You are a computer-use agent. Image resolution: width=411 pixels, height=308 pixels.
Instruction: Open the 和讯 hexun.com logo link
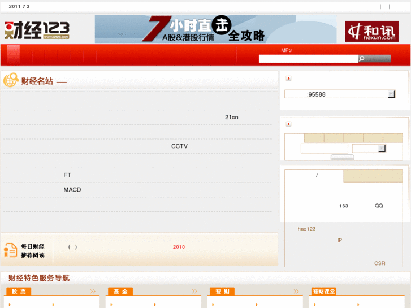tap(371, 31)
